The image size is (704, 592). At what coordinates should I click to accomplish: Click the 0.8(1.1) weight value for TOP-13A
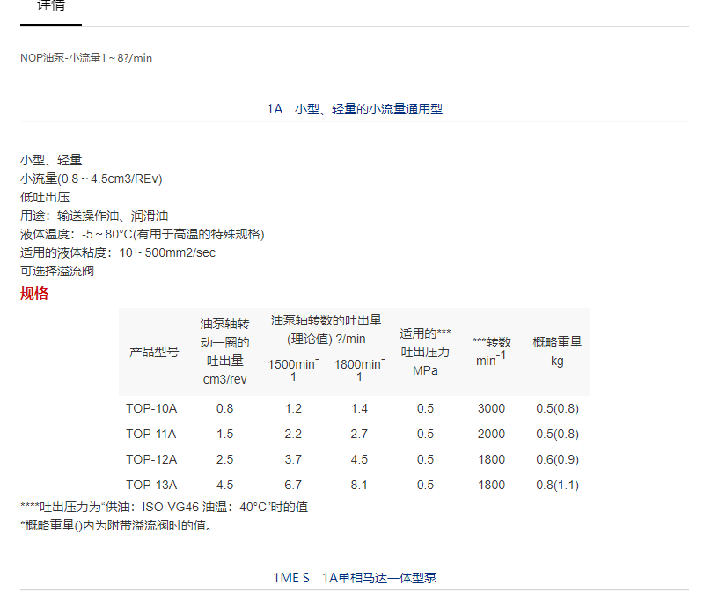pos(557,485)
